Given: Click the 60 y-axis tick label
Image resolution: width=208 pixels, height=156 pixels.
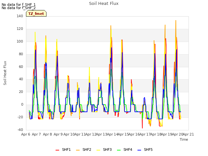Looking at the screenshot, I should 21,67.
